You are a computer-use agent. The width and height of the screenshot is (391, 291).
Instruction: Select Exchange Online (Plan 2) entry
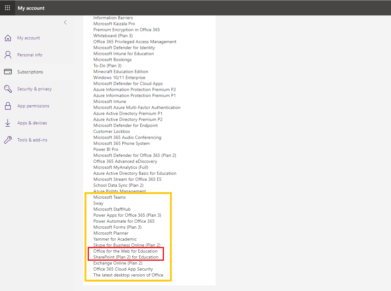point(118,263)
